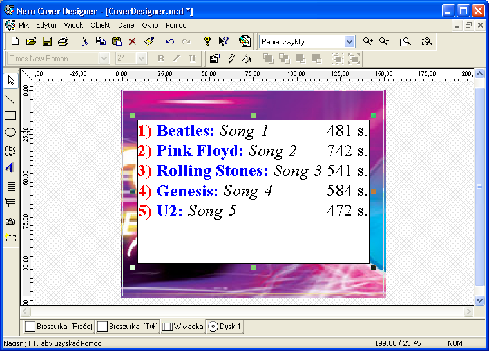Open help with question mark icon
Screen dimensions: 489x351
coord(207,41)
